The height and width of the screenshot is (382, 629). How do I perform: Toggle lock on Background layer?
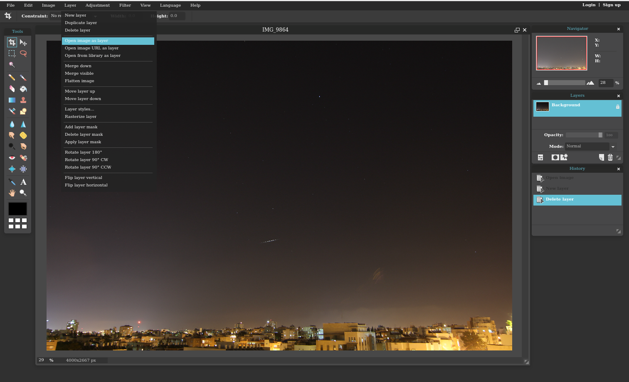point(617,107)
